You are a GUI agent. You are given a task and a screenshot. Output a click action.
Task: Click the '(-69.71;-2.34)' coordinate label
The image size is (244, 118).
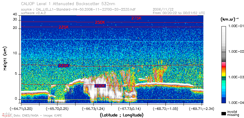[x=202, y=109]
